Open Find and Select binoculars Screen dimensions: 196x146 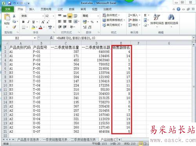[x=171, y=20]
